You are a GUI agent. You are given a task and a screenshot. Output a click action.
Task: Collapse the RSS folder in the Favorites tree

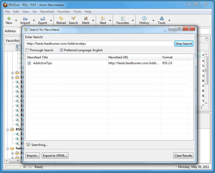7,130
